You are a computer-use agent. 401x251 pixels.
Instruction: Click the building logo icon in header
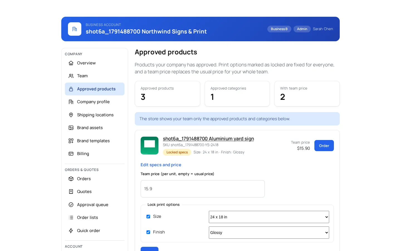click(75, 29)
